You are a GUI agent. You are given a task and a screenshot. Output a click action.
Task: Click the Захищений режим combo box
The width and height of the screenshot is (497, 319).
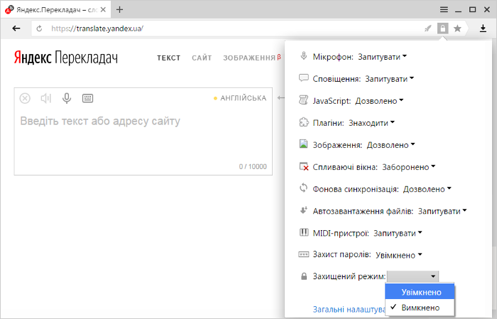click(x=413, y=276)
